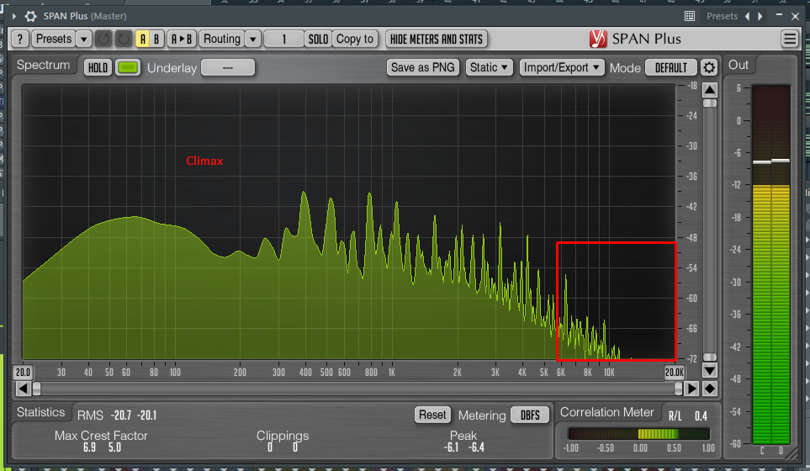Select the Correlation Meter label
This screenshot has width=810, height=471.
[x=607, y=412]
